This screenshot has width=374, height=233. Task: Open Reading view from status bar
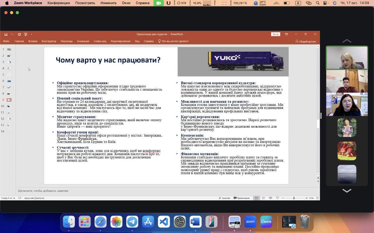pos(270,198)
